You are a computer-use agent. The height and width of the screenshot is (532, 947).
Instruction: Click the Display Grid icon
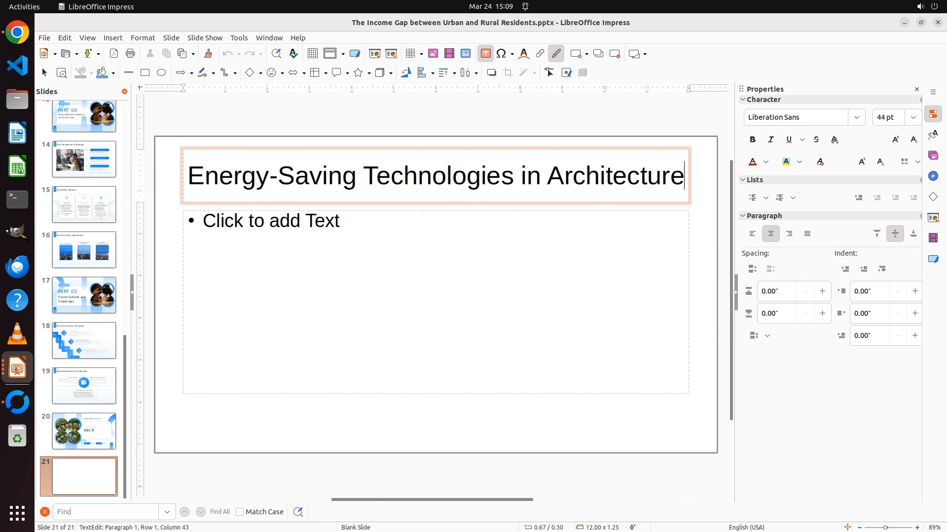(x=312, y=54)
